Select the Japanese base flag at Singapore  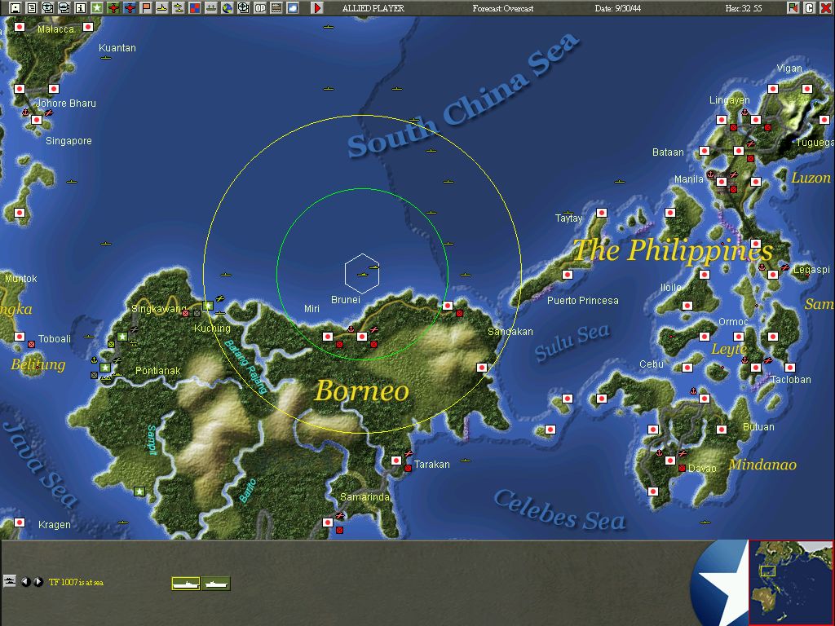click(x=36, y=120)
